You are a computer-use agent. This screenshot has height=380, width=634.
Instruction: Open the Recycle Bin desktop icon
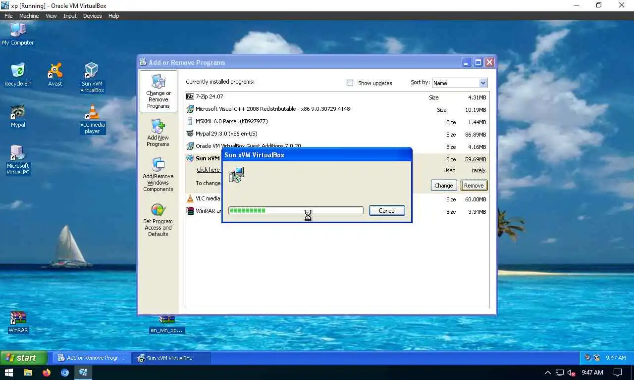[x=18, y=75]
